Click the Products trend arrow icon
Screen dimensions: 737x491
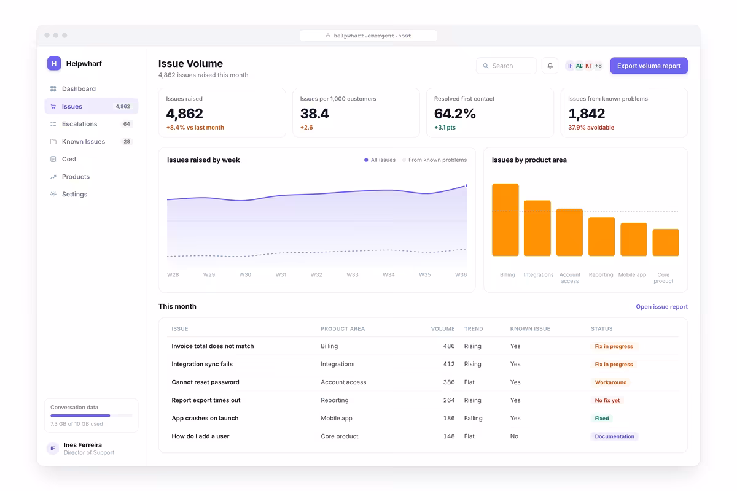pyautogui.click(x=53, y=177)
